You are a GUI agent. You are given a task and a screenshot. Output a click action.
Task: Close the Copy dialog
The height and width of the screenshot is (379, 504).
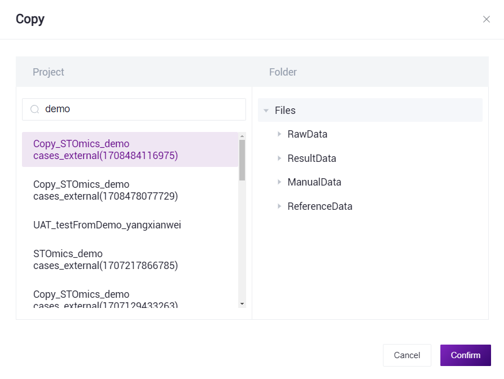click(487, 19)
